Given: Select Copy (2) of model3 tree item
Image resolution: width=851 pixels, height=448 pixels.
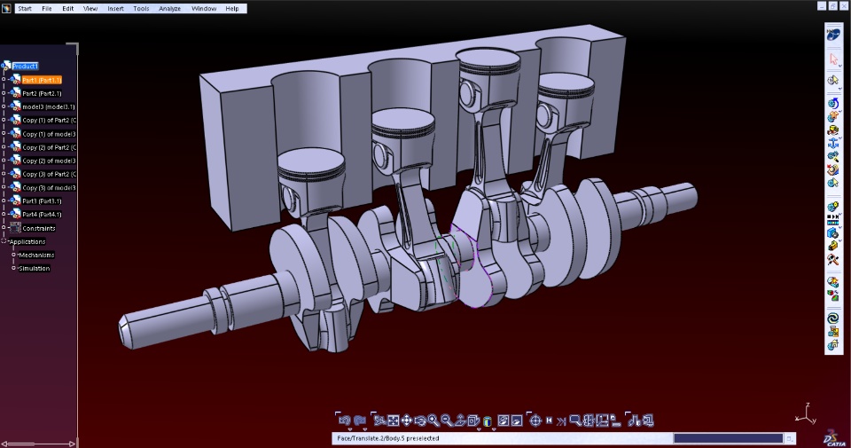Looking at the screenshot, I should [x=49, y=161].
